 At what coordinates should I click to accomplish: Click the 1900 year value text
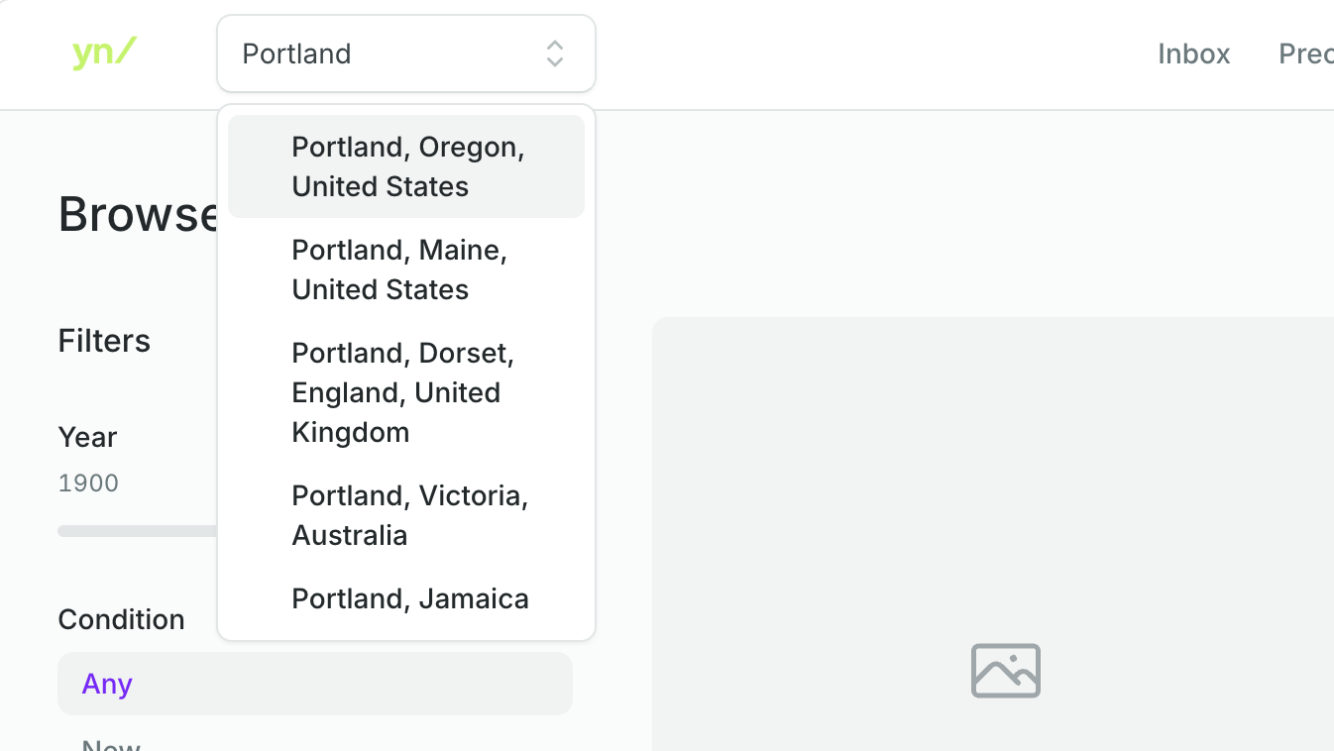point(88,483)
